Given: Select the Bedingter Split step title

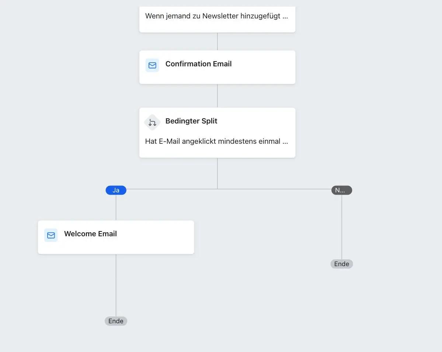Looking at the screenshot, I should click(x=191, y=121).
